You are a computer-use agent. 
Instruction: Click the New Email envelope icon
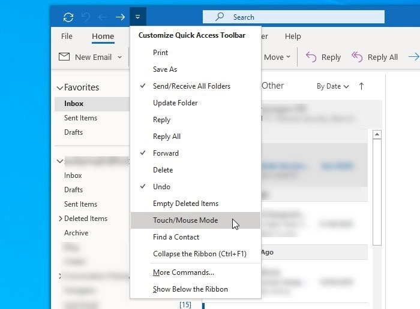tap(64, 57)
